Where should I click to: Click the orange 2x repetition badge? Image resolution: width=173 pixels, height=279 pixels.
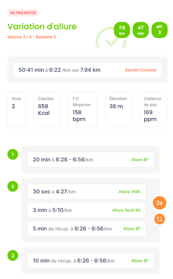pyautogui.click(x=159, y=203)
